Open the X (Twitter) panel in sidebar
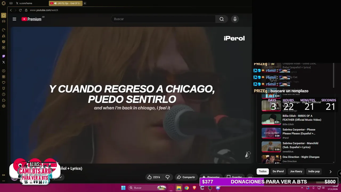341x192 pixels. click(3, 62)
